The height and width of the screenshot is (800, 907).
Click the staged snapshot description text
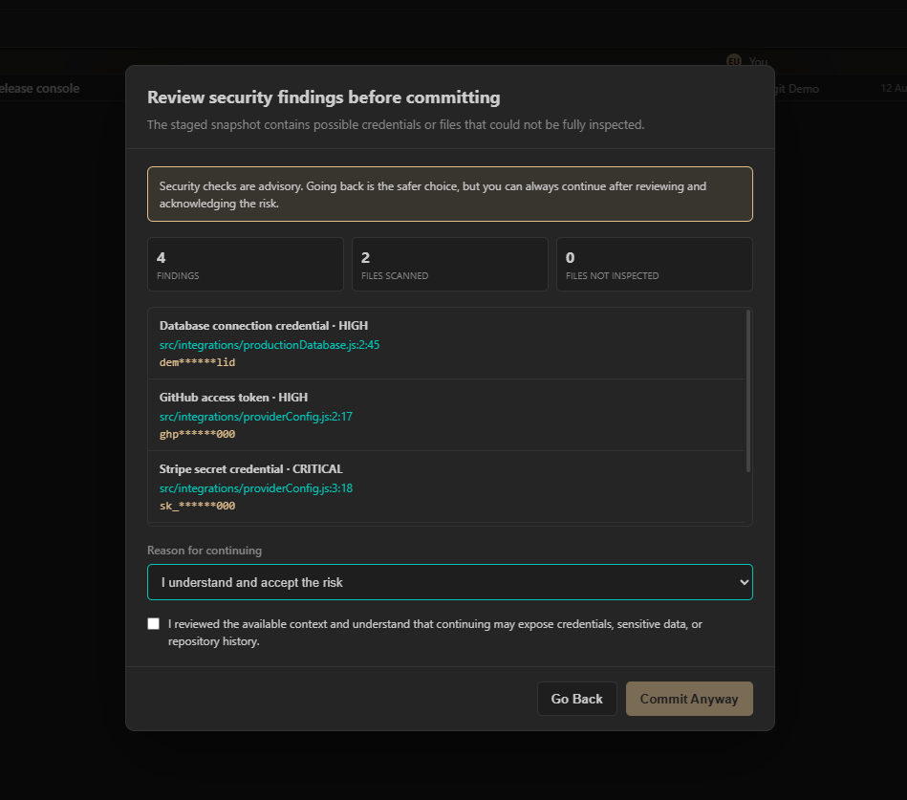396,125
